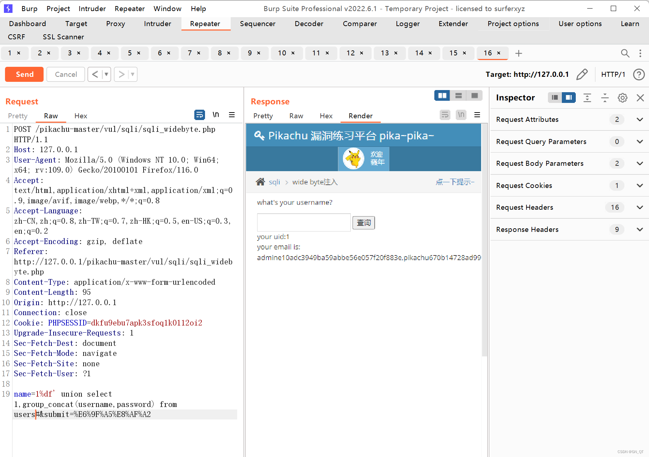Go back to the previous request

click(x=95, y=74)
